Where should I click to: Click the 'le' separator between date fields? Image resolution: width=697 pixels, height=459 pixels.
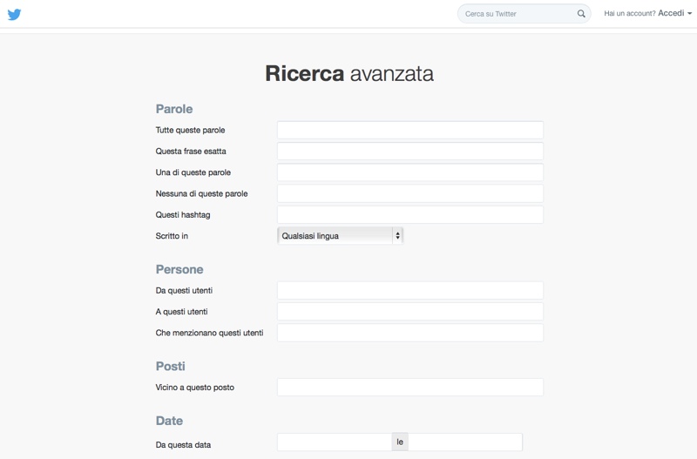click(400, 442)
